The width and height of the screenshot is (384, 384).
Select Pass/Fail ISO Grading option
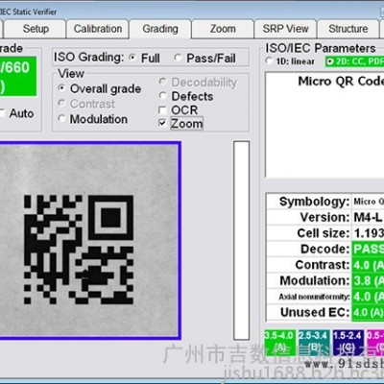178,58
